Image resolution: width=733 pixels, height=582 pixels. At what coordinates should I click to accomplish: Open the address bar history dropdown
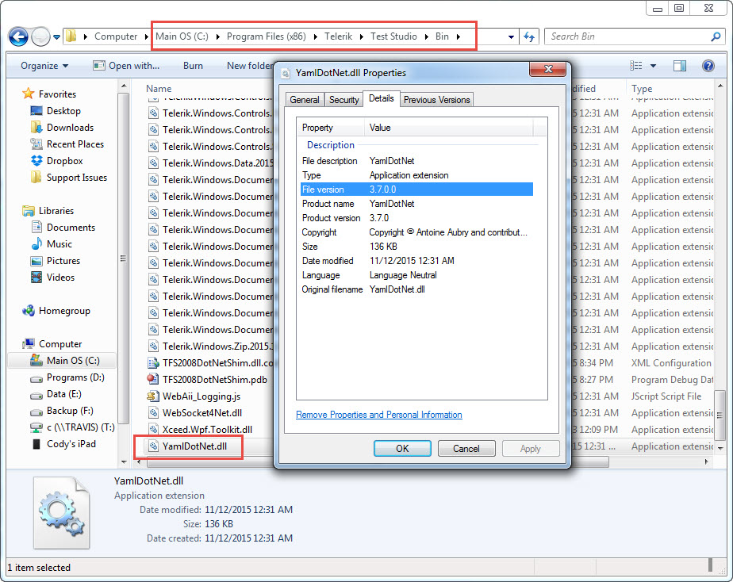click(511, 37)
